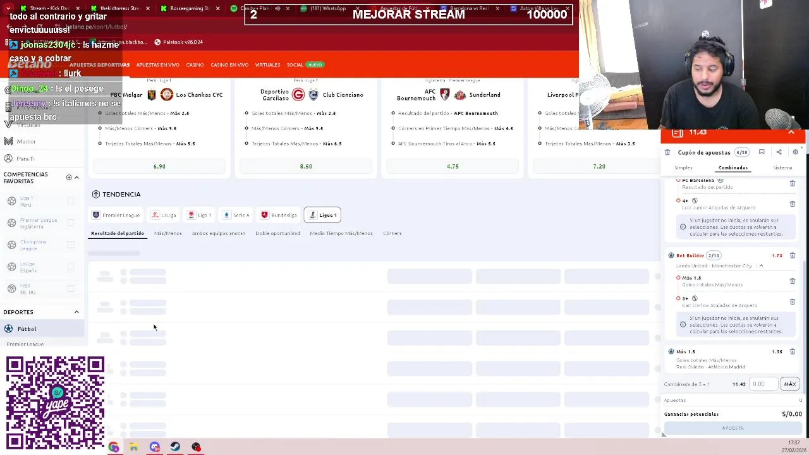Switch to Simples coupon tab
The image size is (809, 455).
point(683,167)
